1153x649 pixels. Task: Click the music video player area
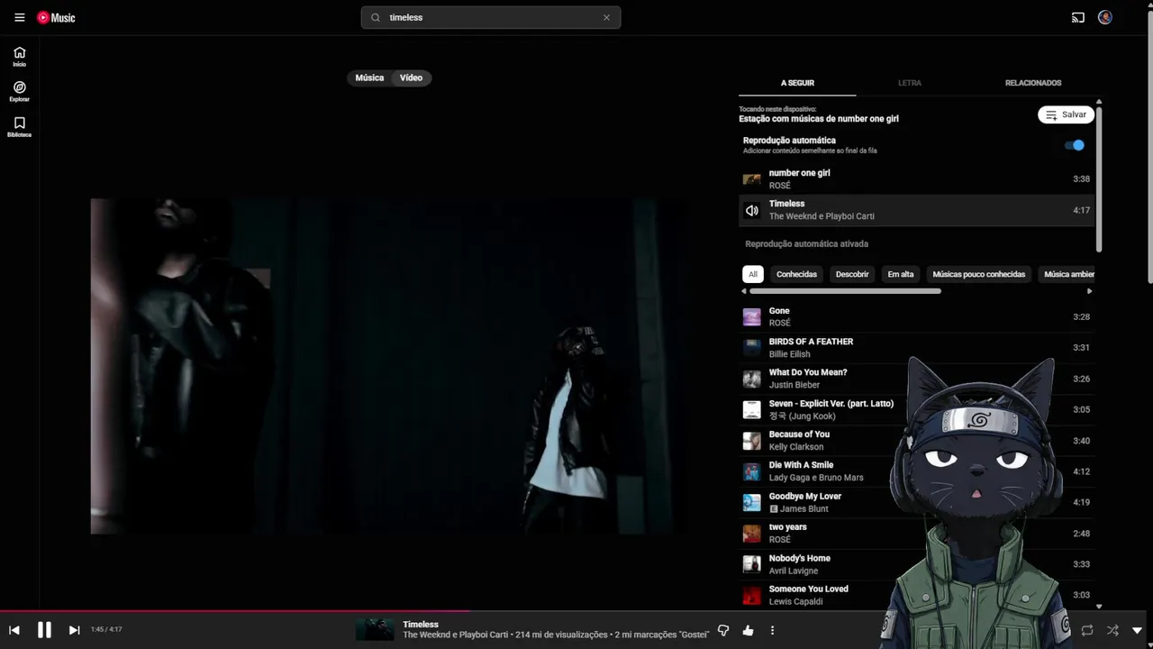click(387, 366)
